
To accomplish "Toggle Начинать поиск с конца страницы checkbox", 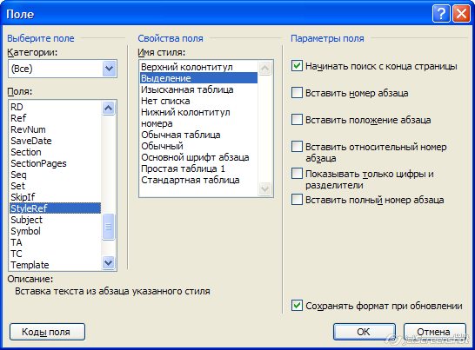I will [297, 66].
